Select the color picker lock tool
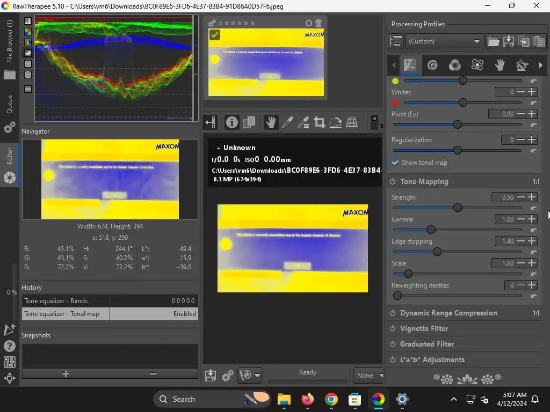This screenshot has height=412, width=550. click(303, 122)
